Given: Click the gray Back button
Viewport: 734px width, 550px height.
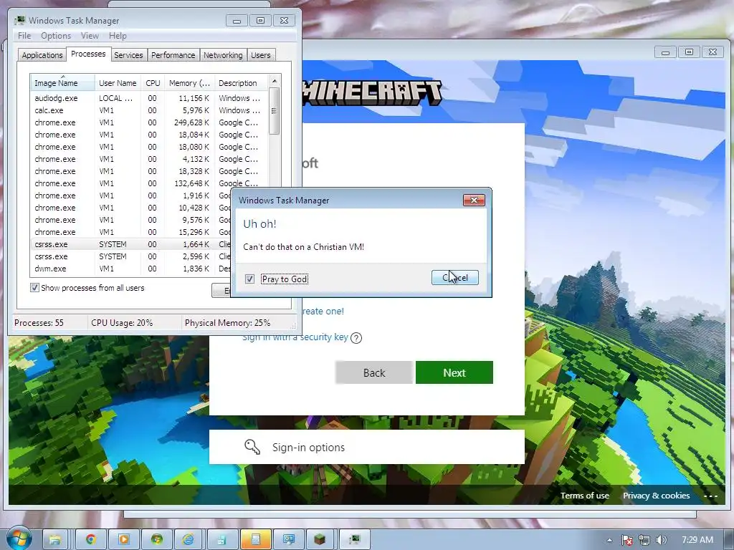Looking at the screenshot, I should tap(374, 372).
